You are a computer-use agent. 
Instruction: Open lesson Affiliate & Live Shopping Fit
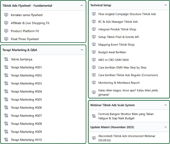30,23
